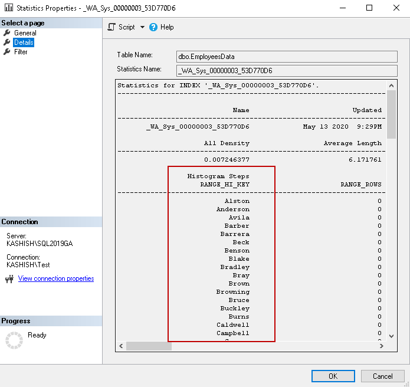Image resolution: width=410 pixels, height=387 pixels.
Task: Click the OK button
Action: [333, 376]
